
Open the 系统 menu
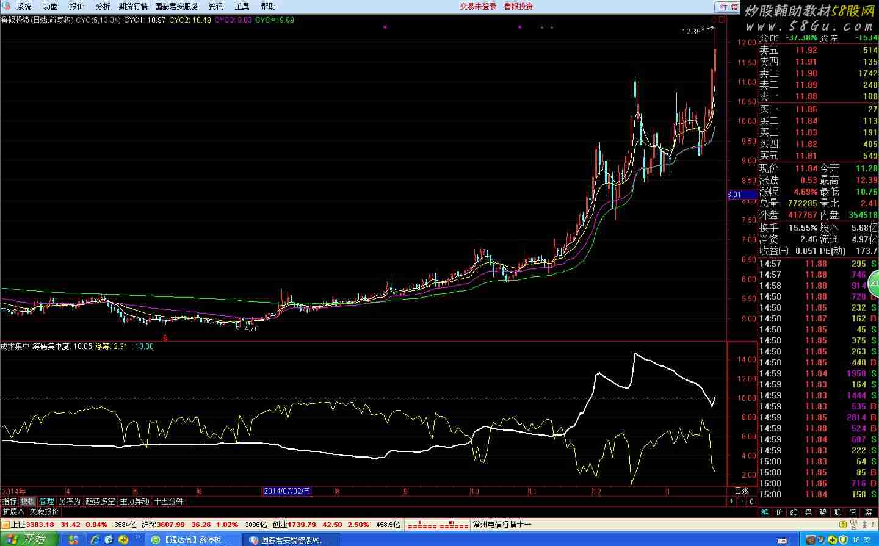click(24, 7)
